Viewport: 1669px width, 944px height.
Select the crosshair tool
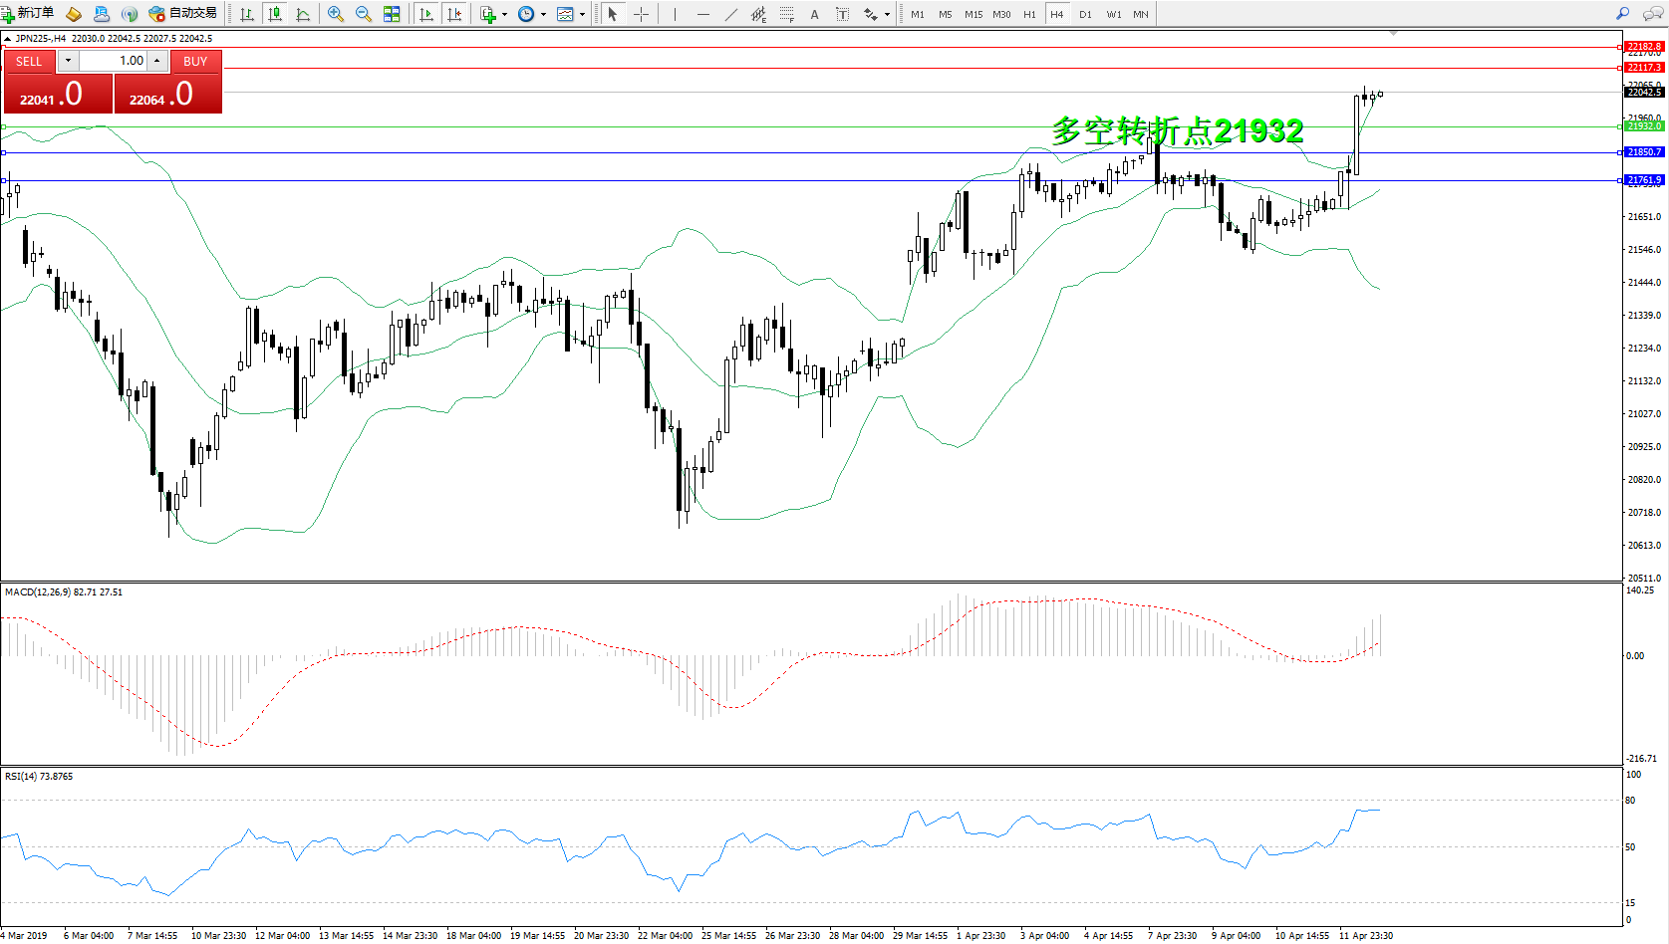click(641, 14)
